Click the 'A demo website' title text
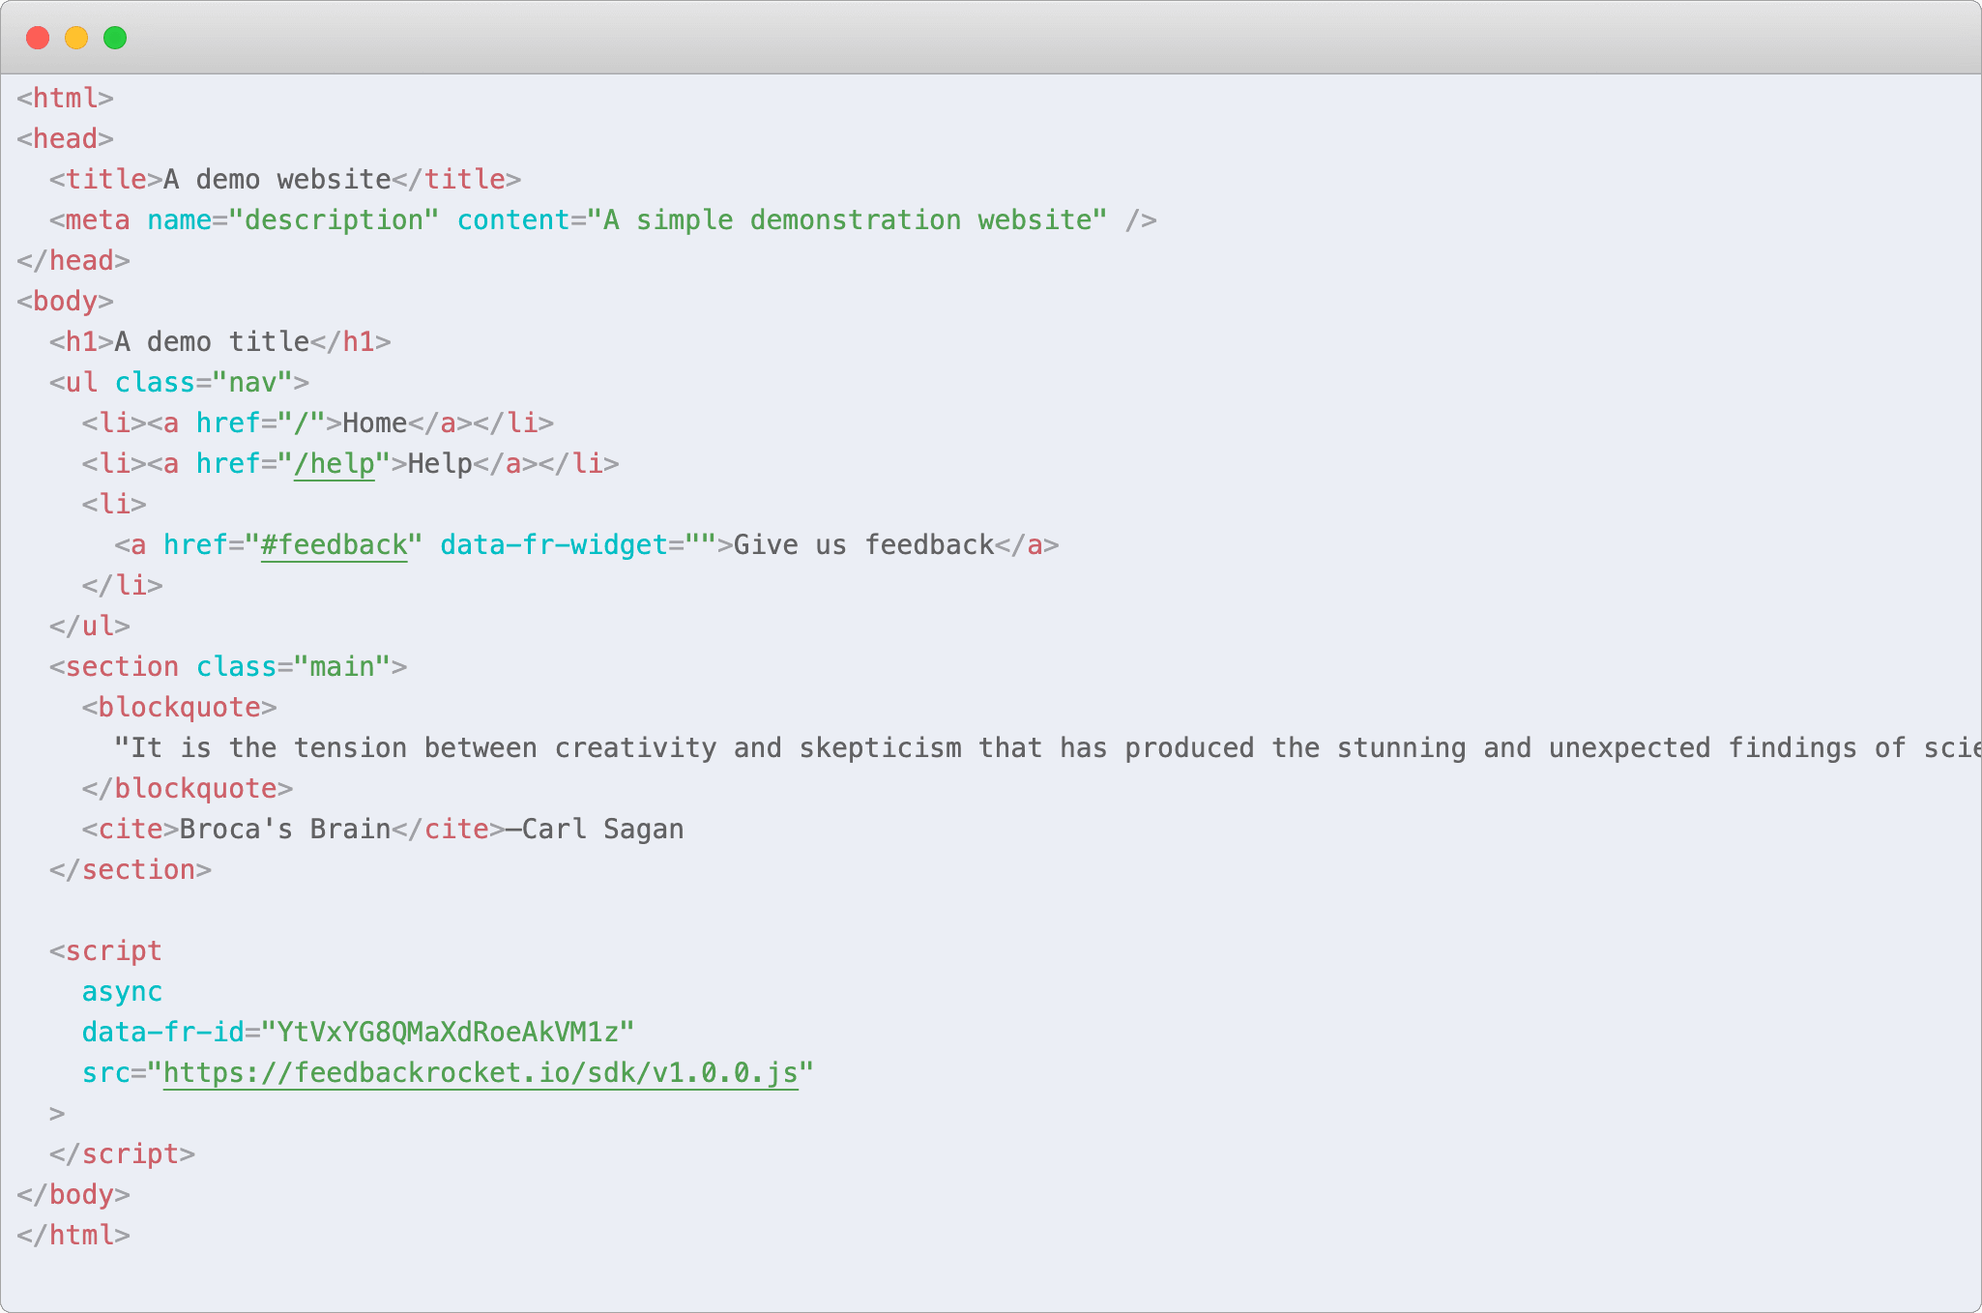This screenshot has width=1982, height=1313. click(x=277, y=180)
